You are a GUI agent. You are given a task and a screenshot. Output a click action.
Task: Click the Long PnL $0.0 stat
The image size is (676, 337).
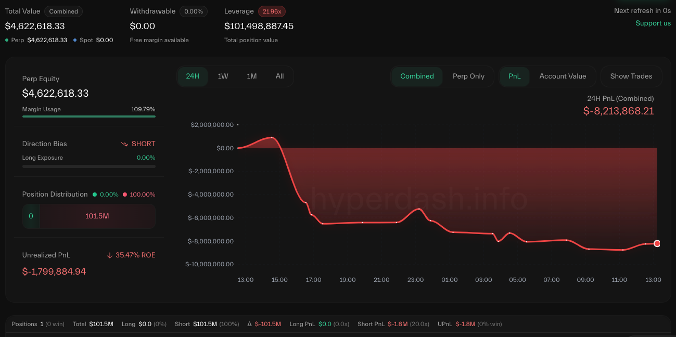pos(320,324)
